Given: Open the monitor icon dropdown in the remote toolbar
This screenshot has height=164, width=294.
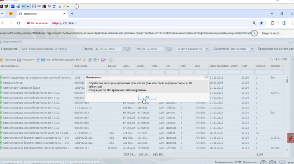Looking at the screenshot, I should [x=28, y=6].
